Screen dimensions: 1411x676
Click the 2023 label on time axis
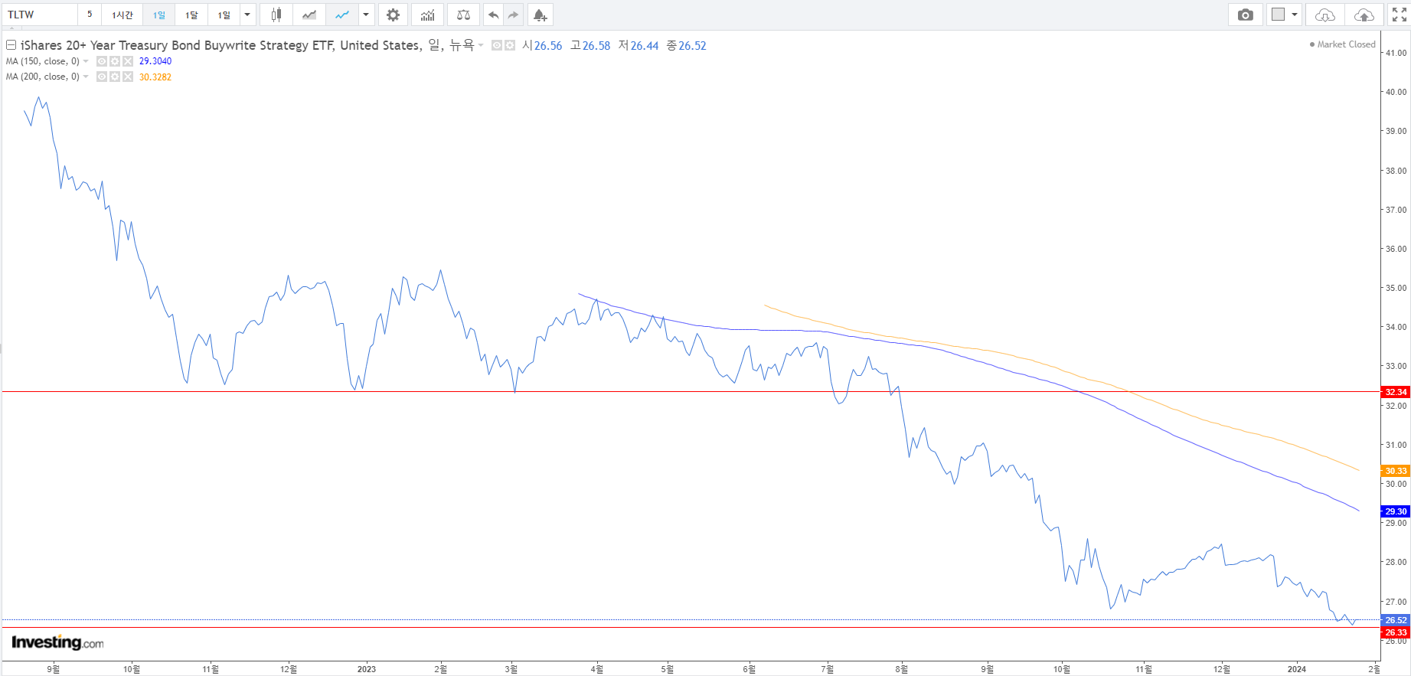[367, 669]
